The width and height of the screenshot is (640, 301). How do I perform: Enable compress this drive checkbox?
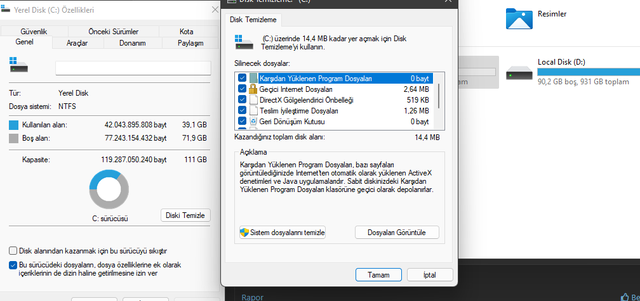[13, 250]
